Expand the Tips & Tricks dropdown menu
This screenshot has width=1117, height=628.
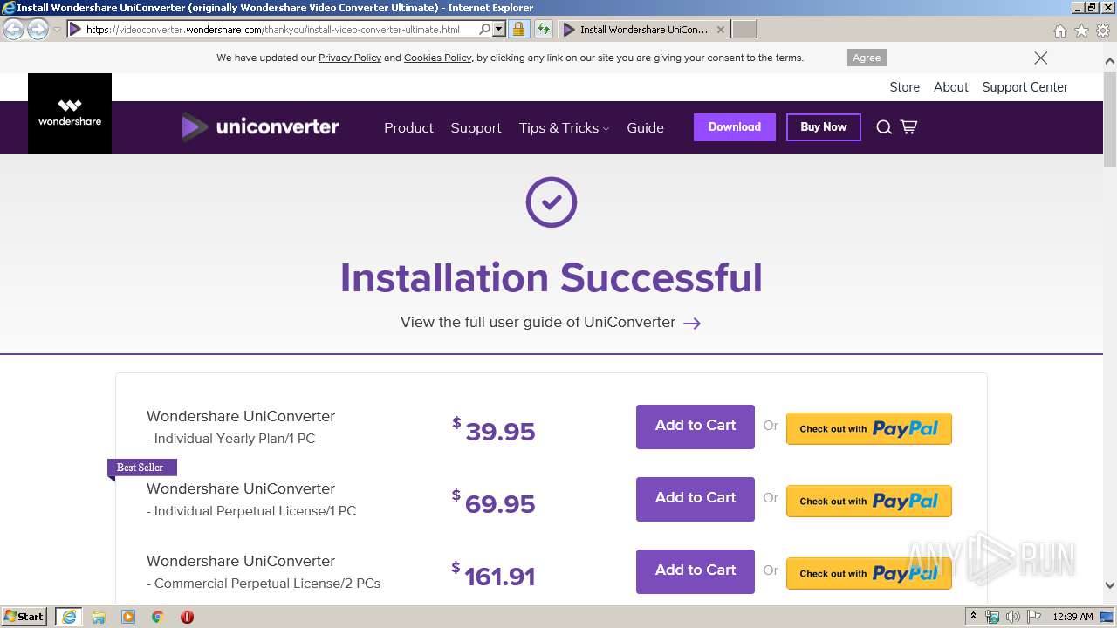564,127
